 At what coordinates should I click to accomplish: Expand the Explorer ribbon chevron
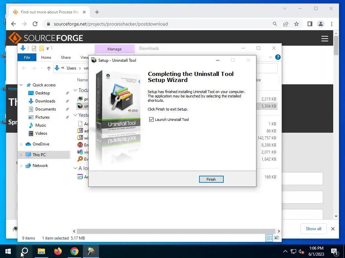[271, 57]
